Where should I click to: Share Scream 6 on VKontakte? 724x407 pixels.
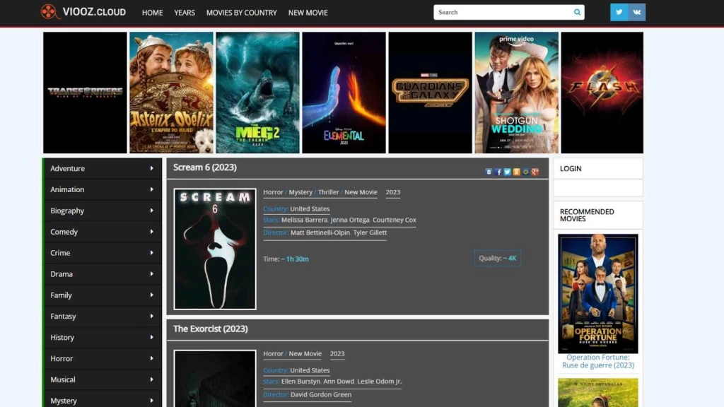(x=489, y=172)
